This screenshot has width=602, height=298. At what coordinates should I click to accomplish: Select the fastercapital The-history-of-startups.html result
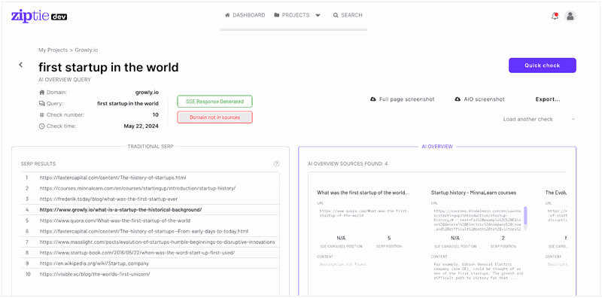pos(150,178)
